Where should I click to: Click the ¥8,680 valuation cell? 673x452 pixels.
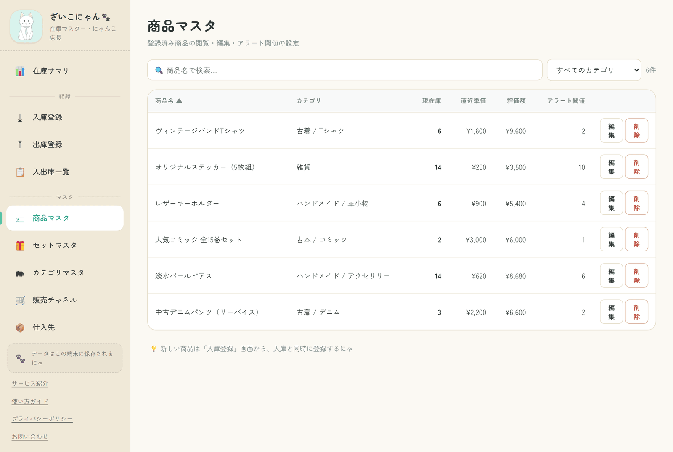tap(516, 276)
